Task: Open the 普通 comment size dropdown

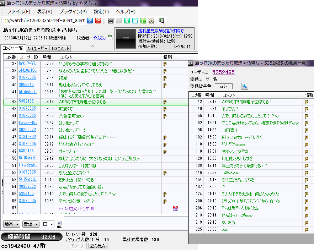Action: coord(31,224)
